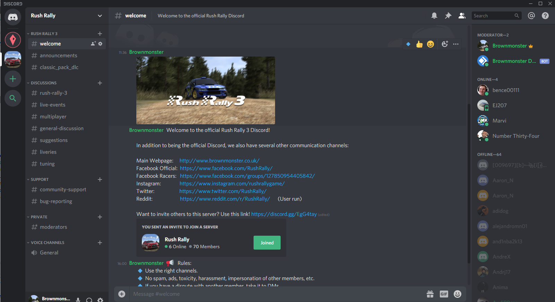Toggle headphones deafen in user panel
This screenshot has width=555, height=302.
tap(89, 300)
